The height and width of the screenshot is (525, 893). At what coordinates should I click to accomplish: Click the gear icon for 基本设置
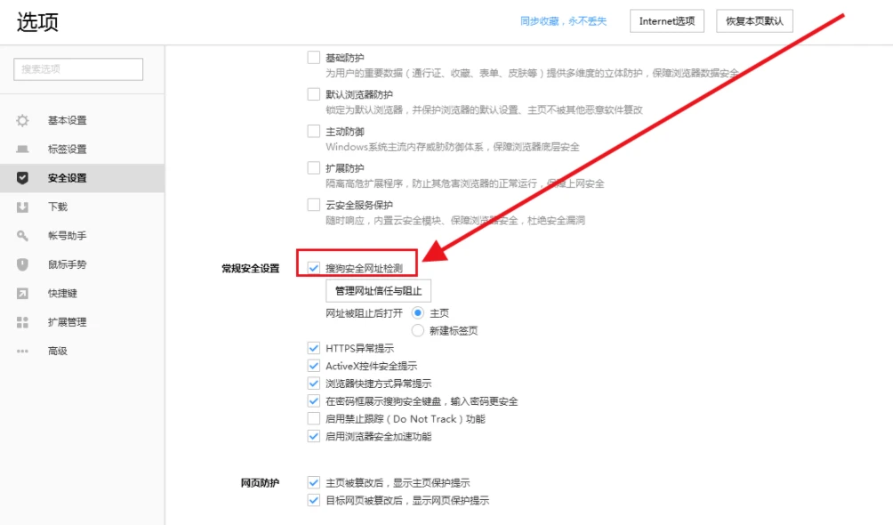(x=23, y=120)
